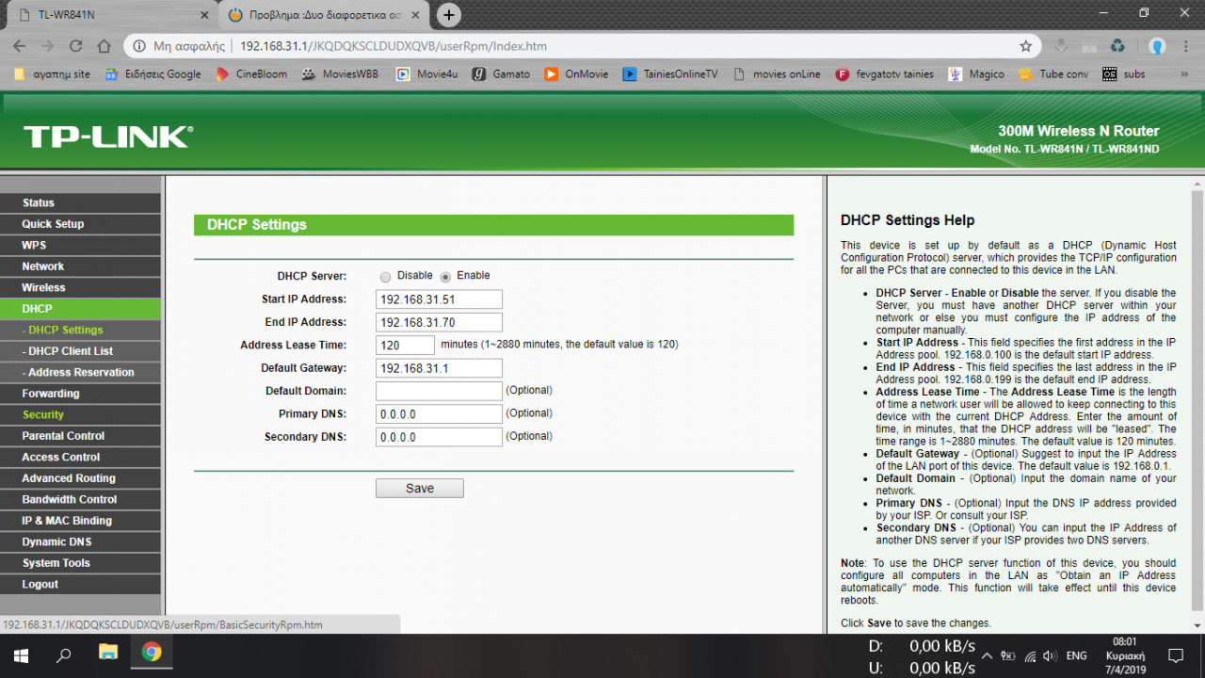The height and width of the screenshot is (678, 1205).
Task: Open the Dynamic DNS menu item
Action: [x=80, y=541]
